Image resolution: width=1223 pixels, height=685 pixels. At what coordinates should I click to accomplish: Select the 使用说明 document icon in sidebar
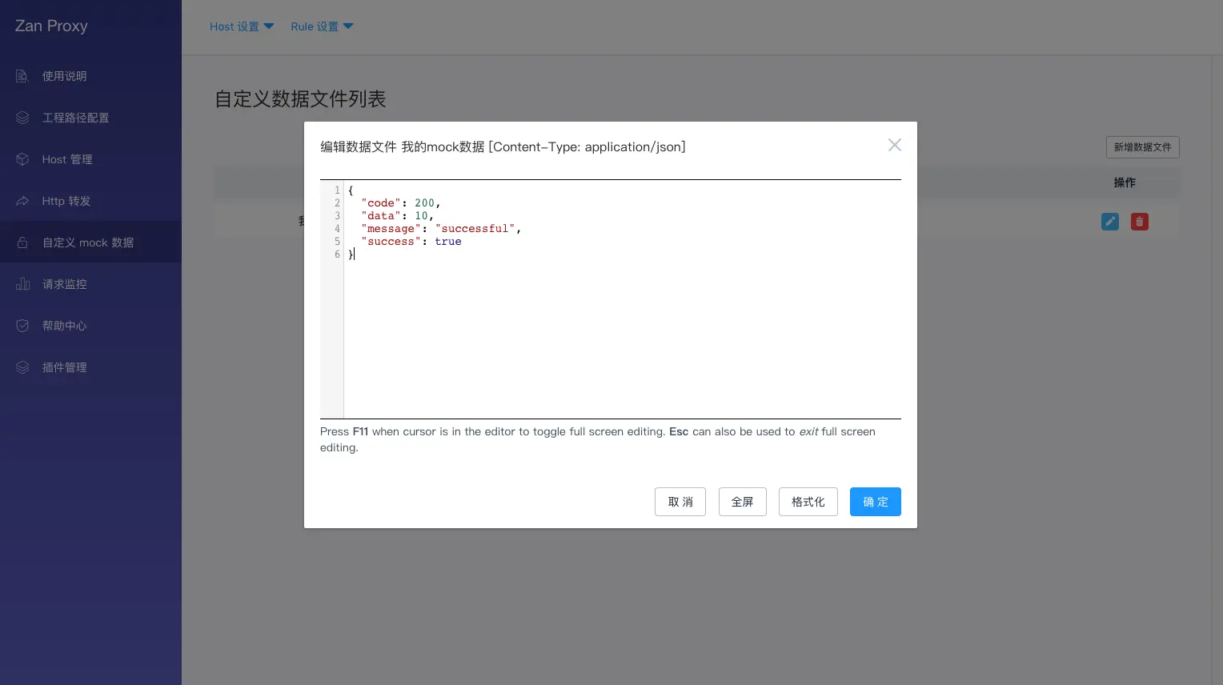pyautogui.click(x=22, y=76)
